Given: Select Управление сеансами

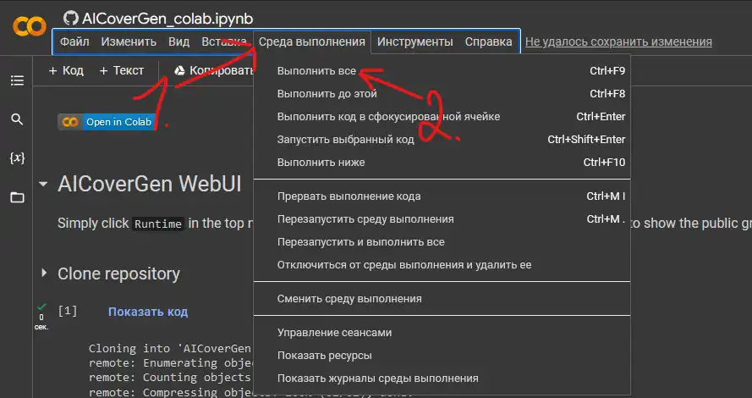Looking at the screenshot, I should [x=442, y=333].
